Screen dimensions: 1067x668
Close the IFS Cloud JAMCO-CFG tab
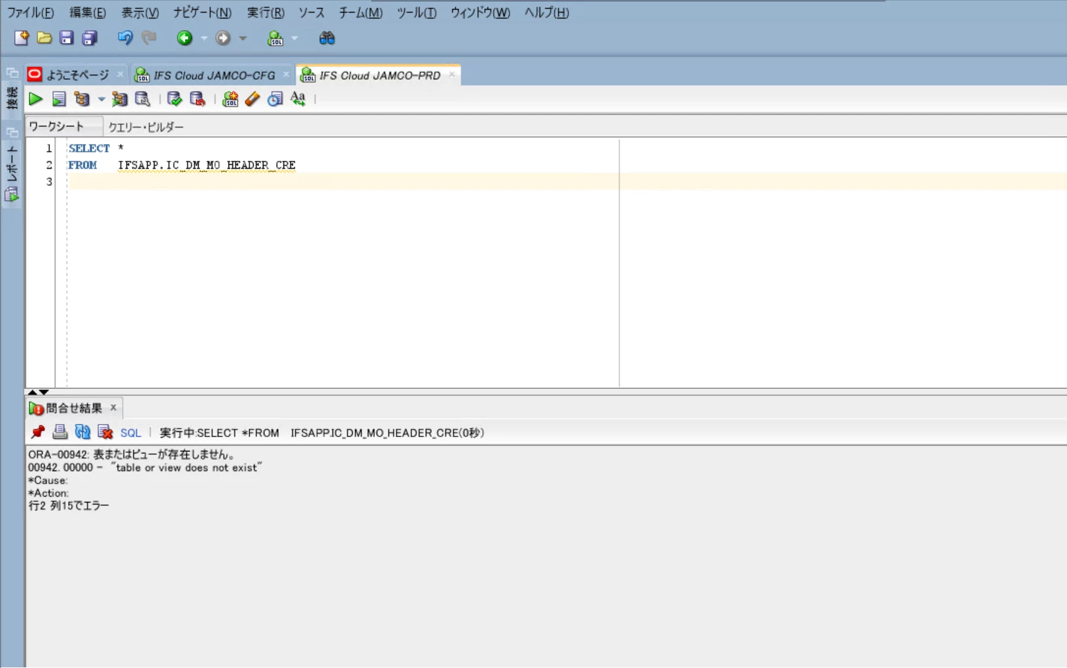(x=286, y=75)
